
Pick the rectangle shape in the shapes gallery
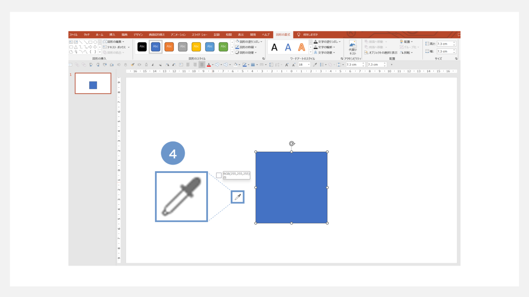click(90, 42)
